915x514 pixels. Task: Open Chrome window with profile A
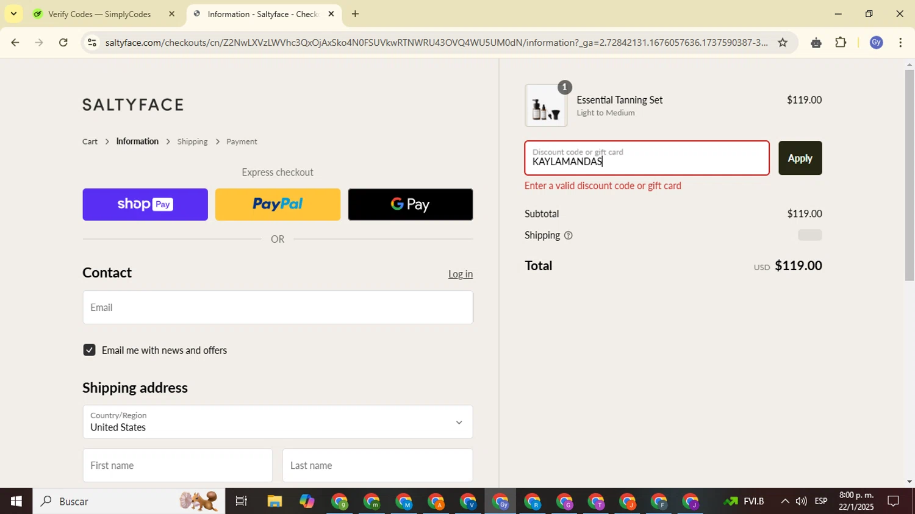pyautogui.click(x=436, y=501)
